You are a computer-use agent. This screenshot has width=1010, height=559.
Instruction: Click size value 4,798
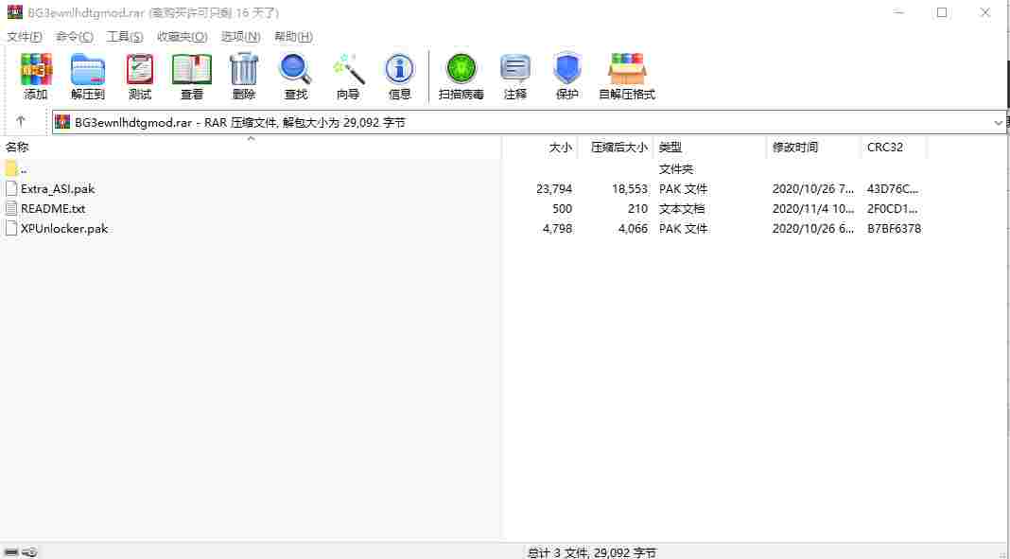[x=558, y=229]
